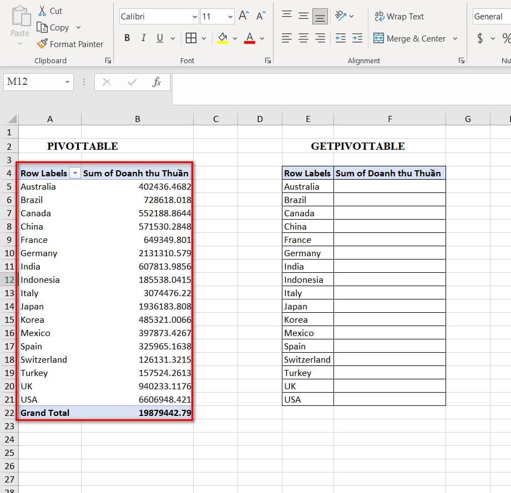Click the Cut scissors icon
The height and width of the screenshot is (493, 511).
(x=42, y=11)
